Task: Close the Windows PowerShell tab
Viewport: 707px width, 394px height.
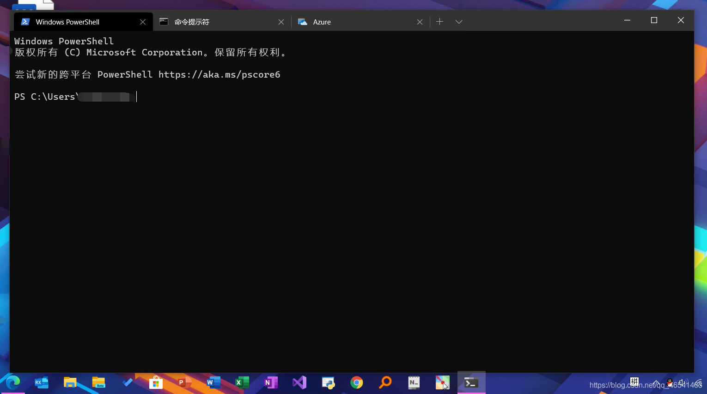Action: [x=143, y=22]
